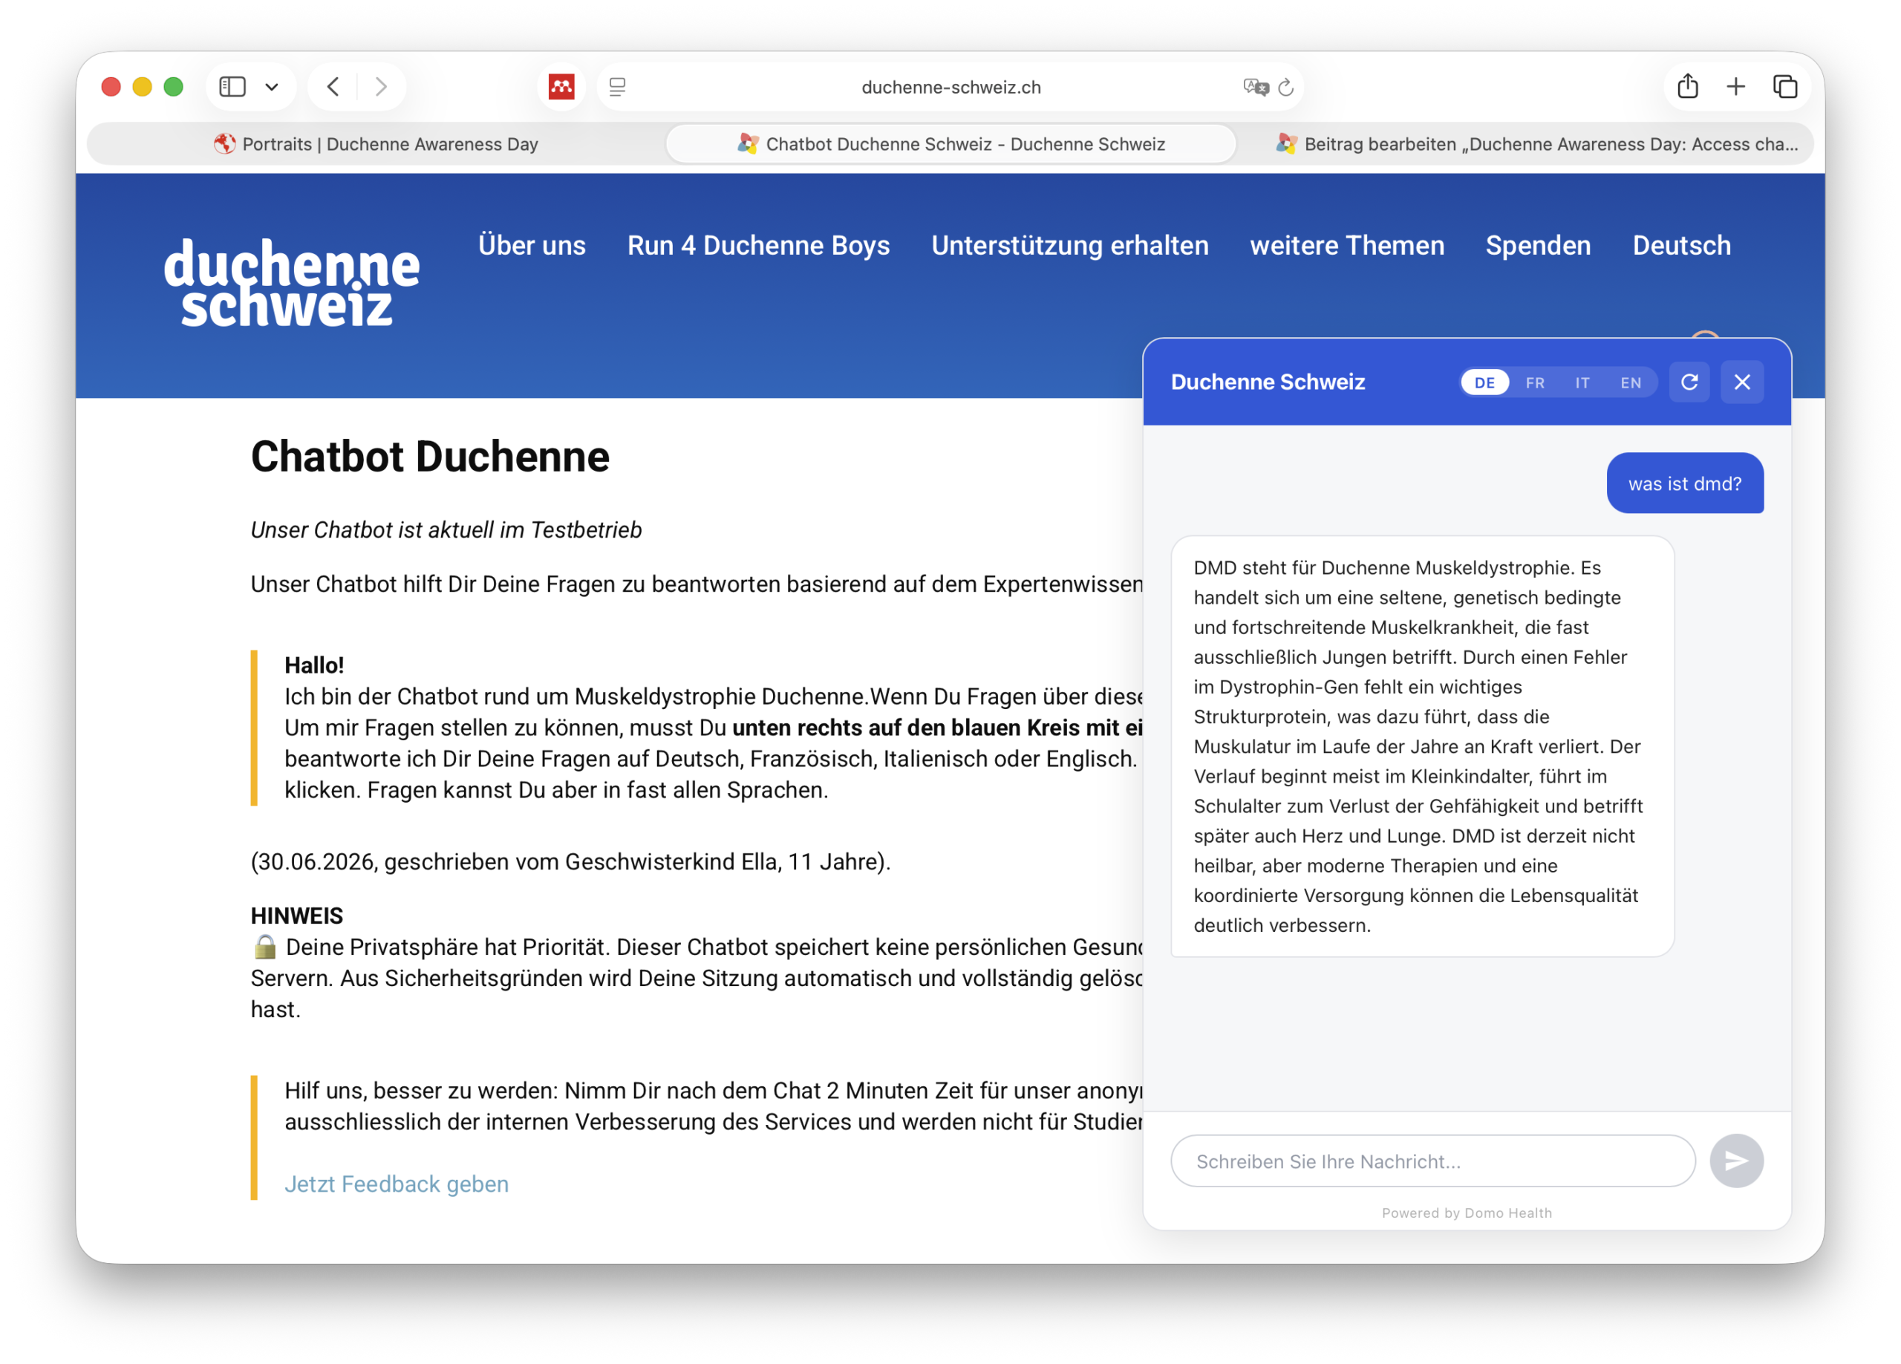
Task: Switch to the Beitrag bearbeiten tab
Action: (1536, 144)
